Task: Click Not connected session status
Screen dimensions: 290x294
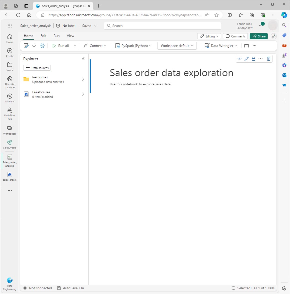Action: (x=37, y=288)
